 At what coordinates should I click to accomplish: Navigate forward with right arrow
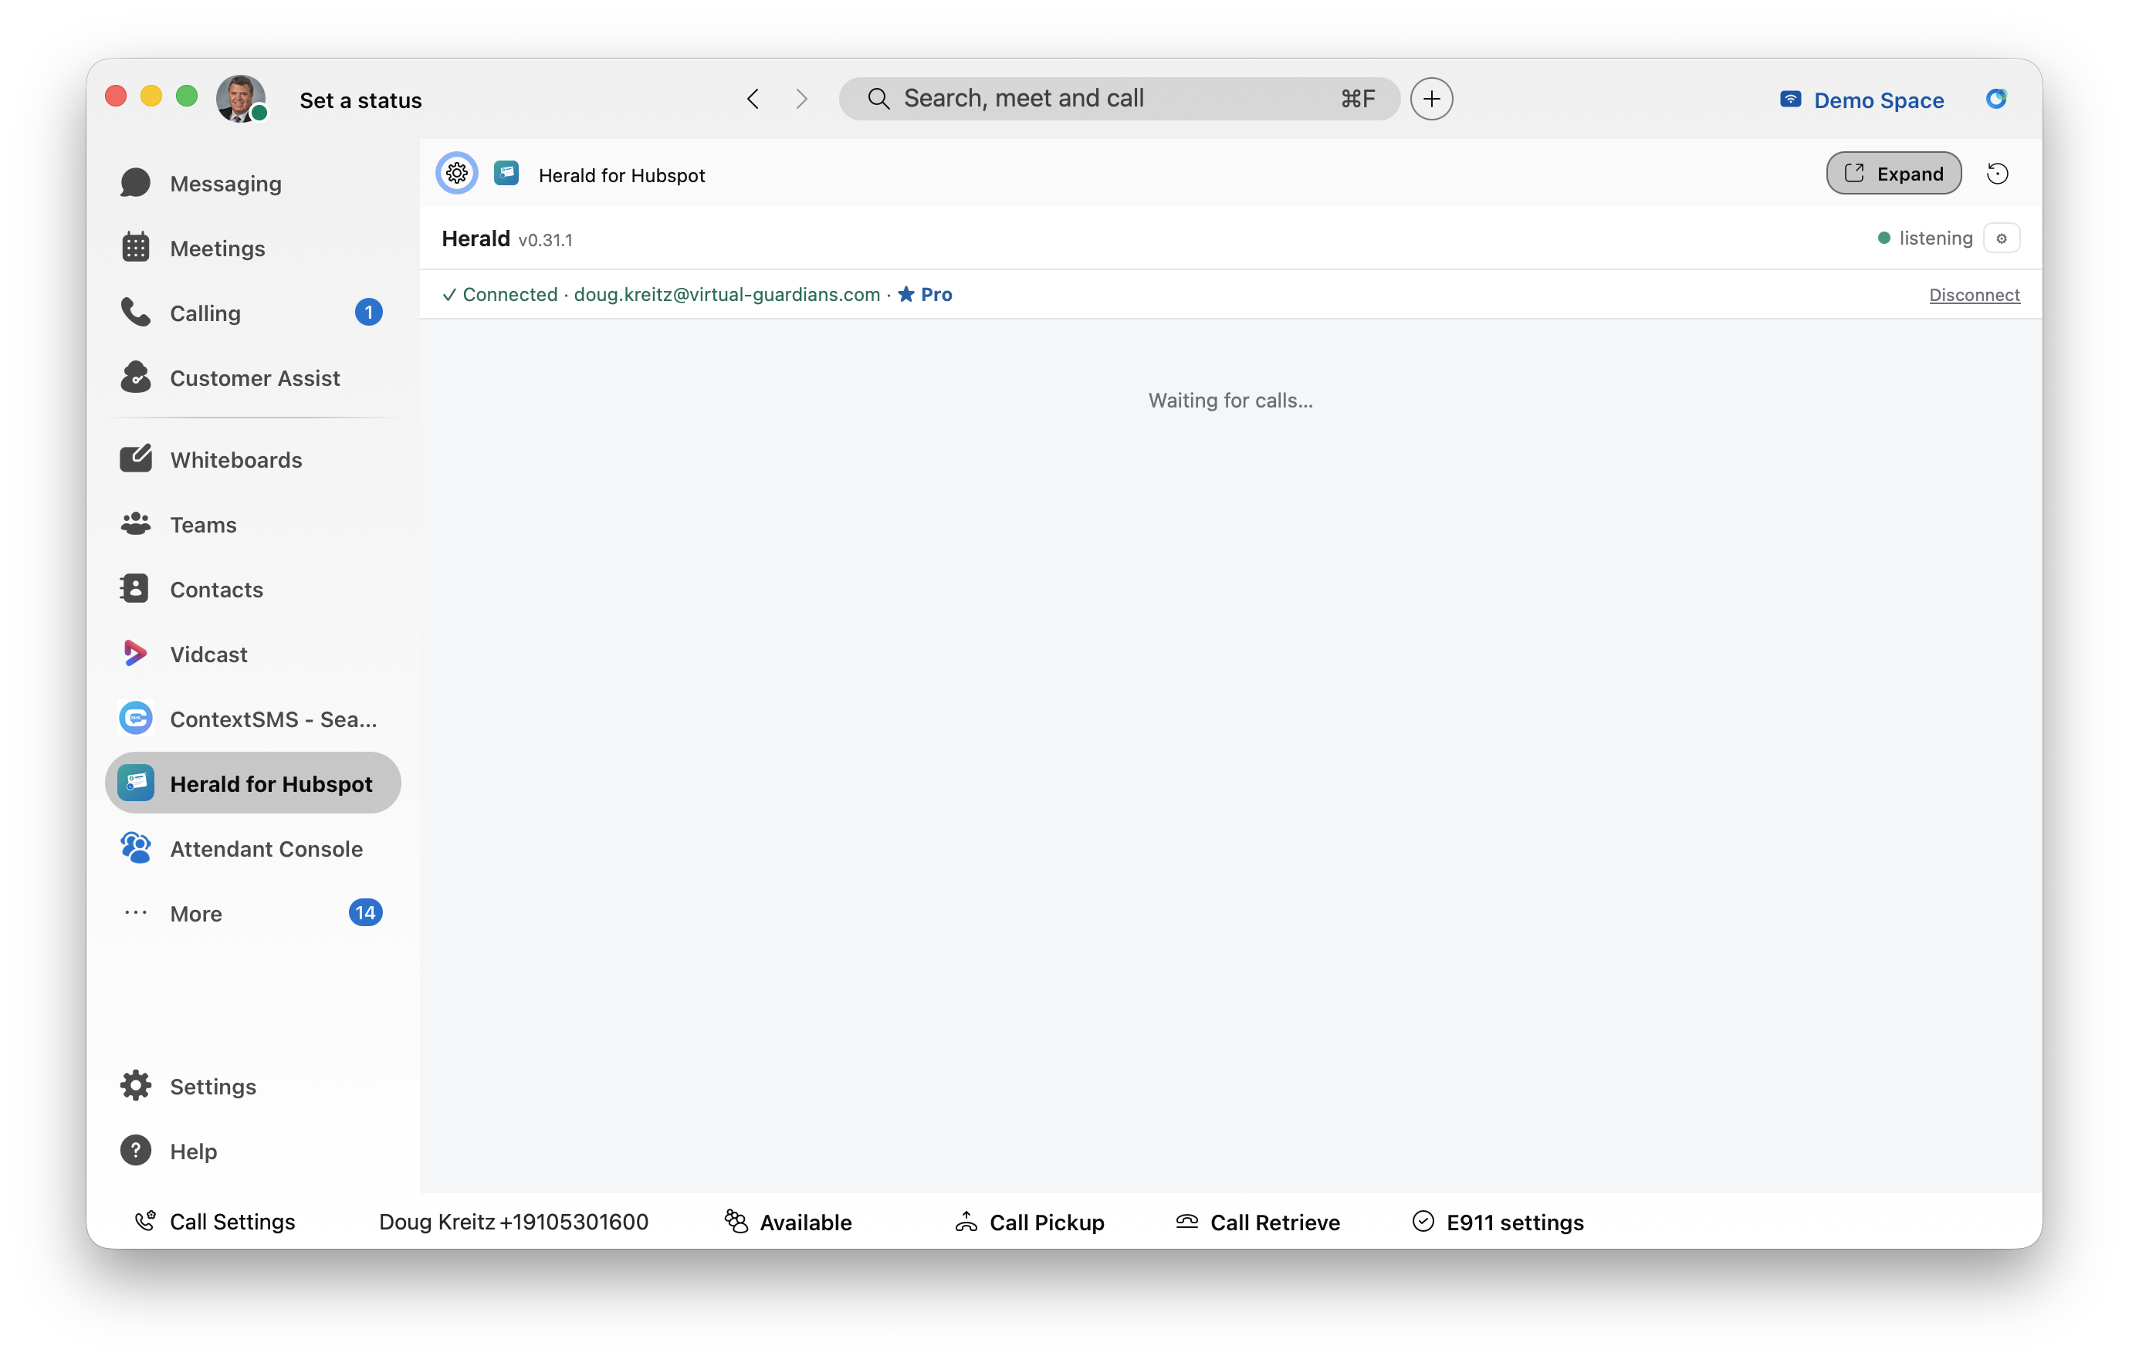[x=801, y=98]
